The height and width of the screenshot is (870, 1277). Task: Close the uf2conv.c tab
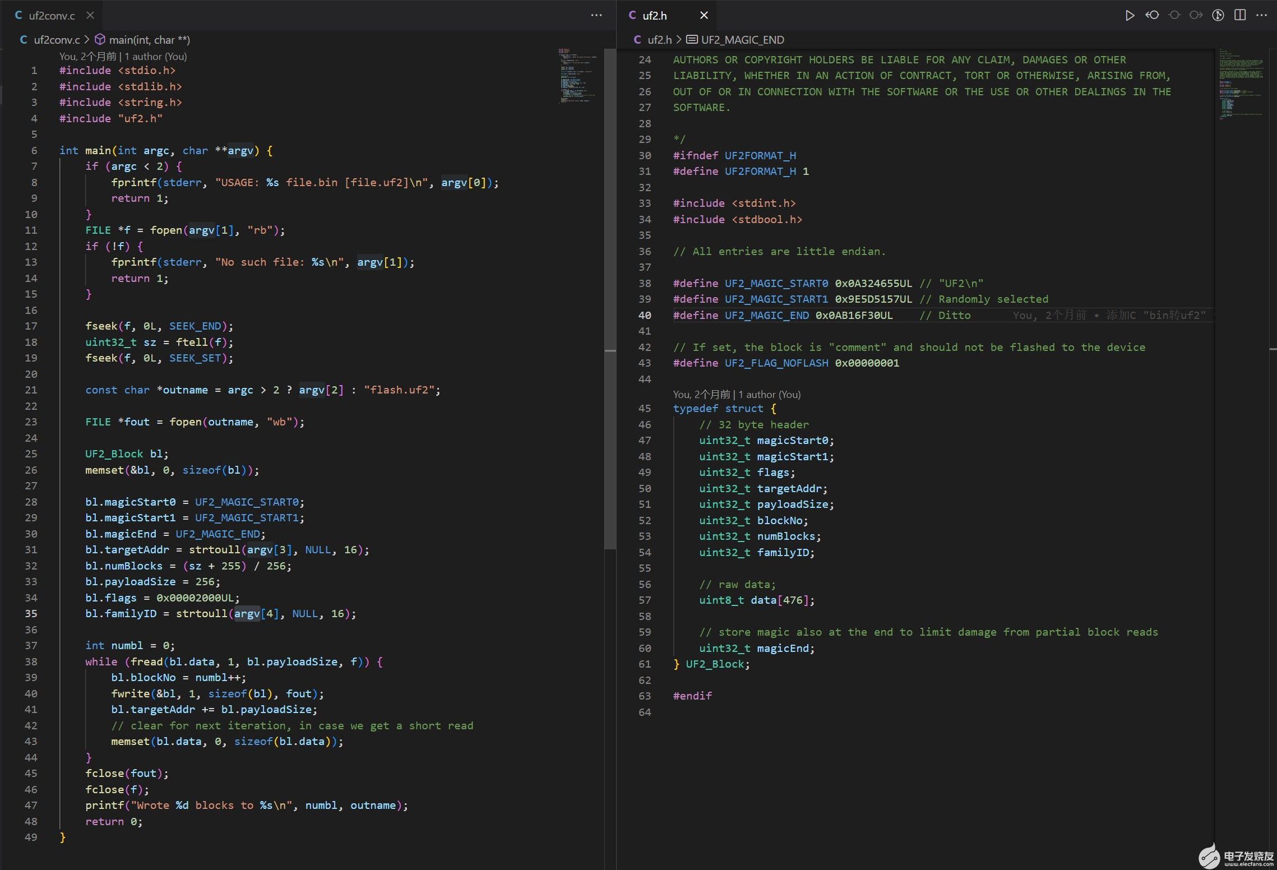(x=90, y=15)
